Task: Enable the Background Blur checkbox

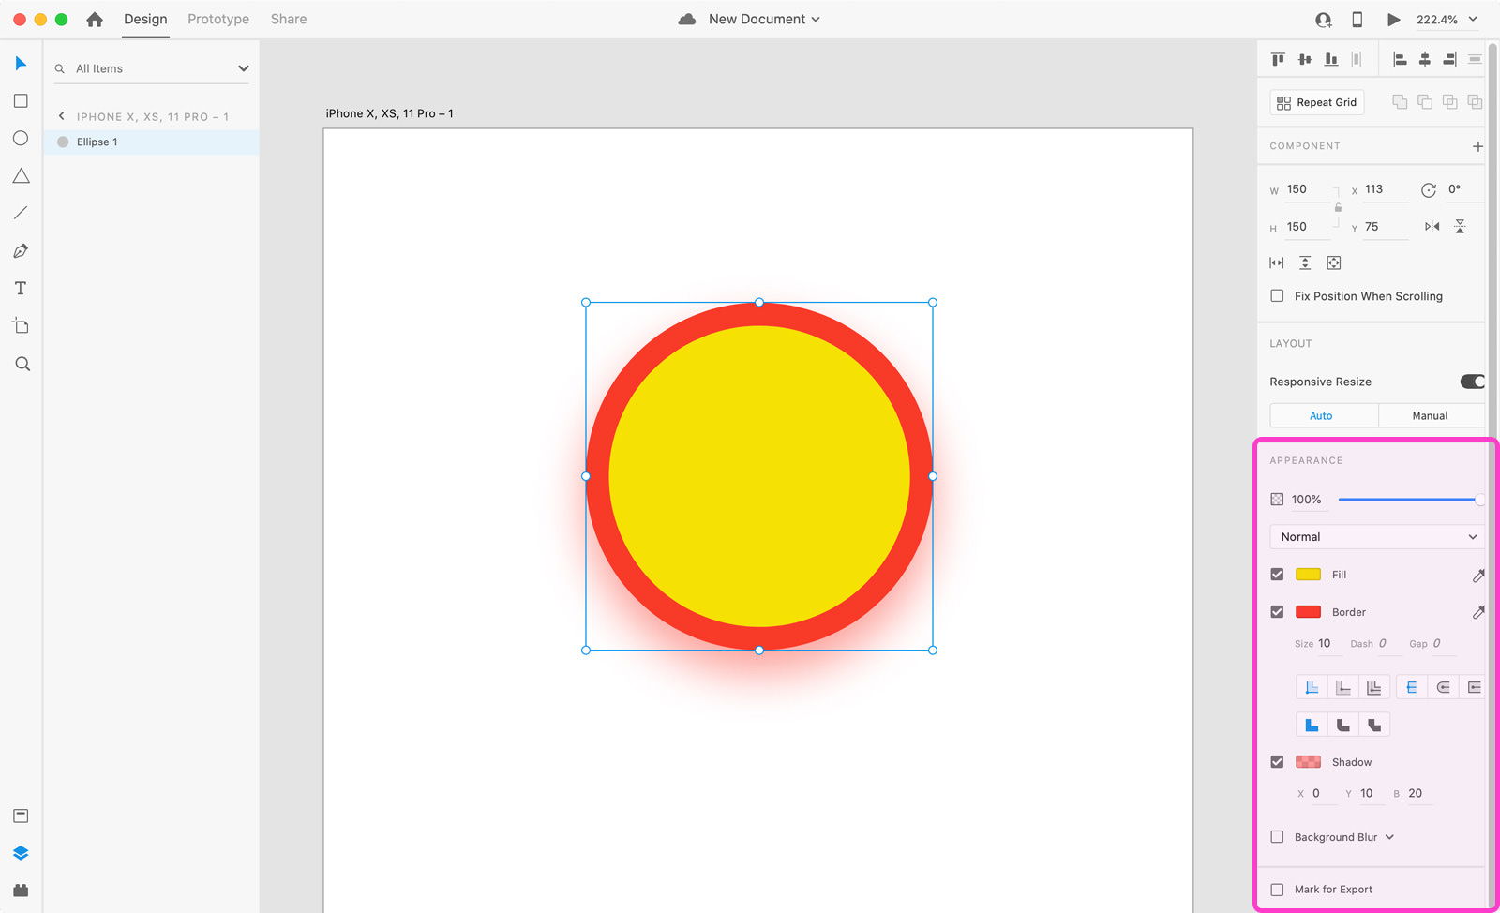Action: point(1277,837)
